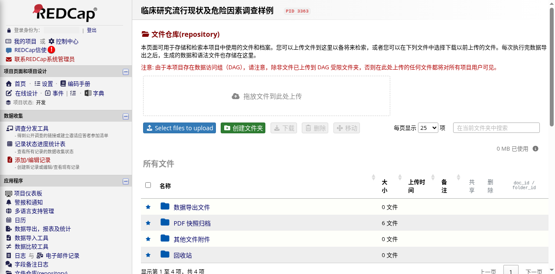Open 调查分发工具 in the sidebar
Image resolution: width=555 pixels, height=274 pixels.
coord(32,129)
